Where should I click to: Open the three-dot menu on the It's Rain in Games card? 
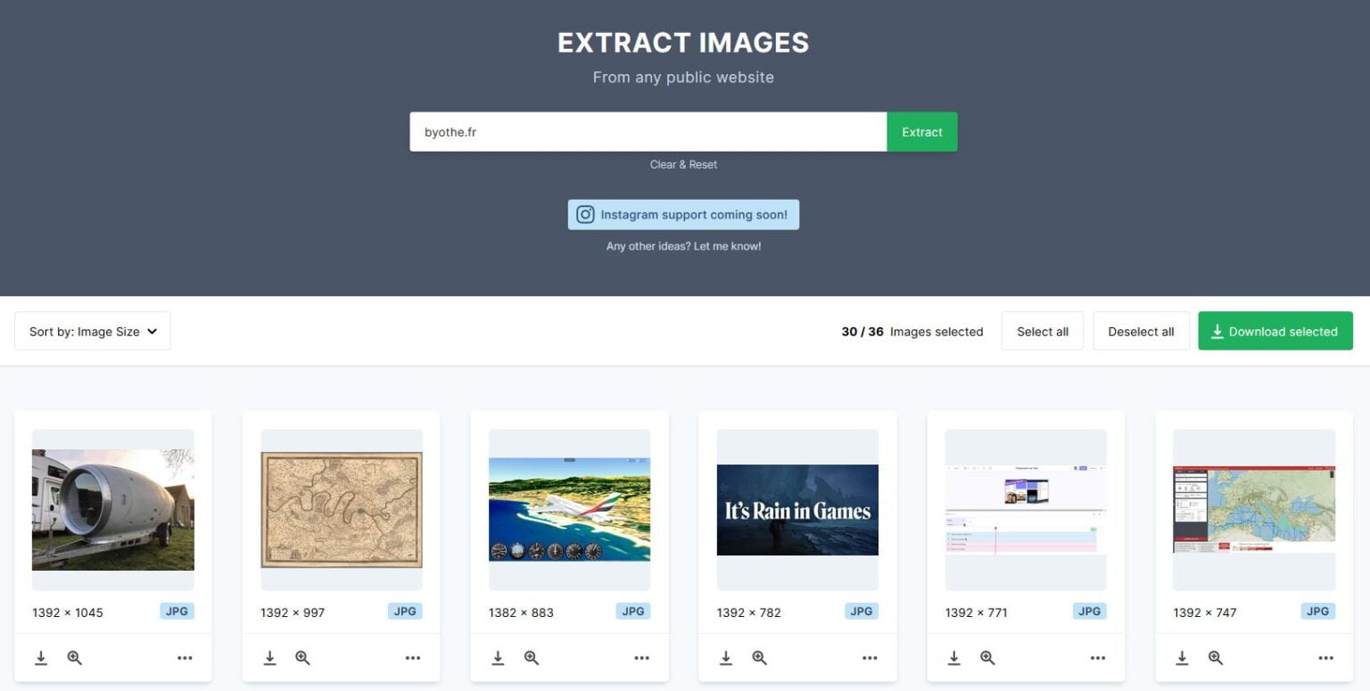pos(870,657)
